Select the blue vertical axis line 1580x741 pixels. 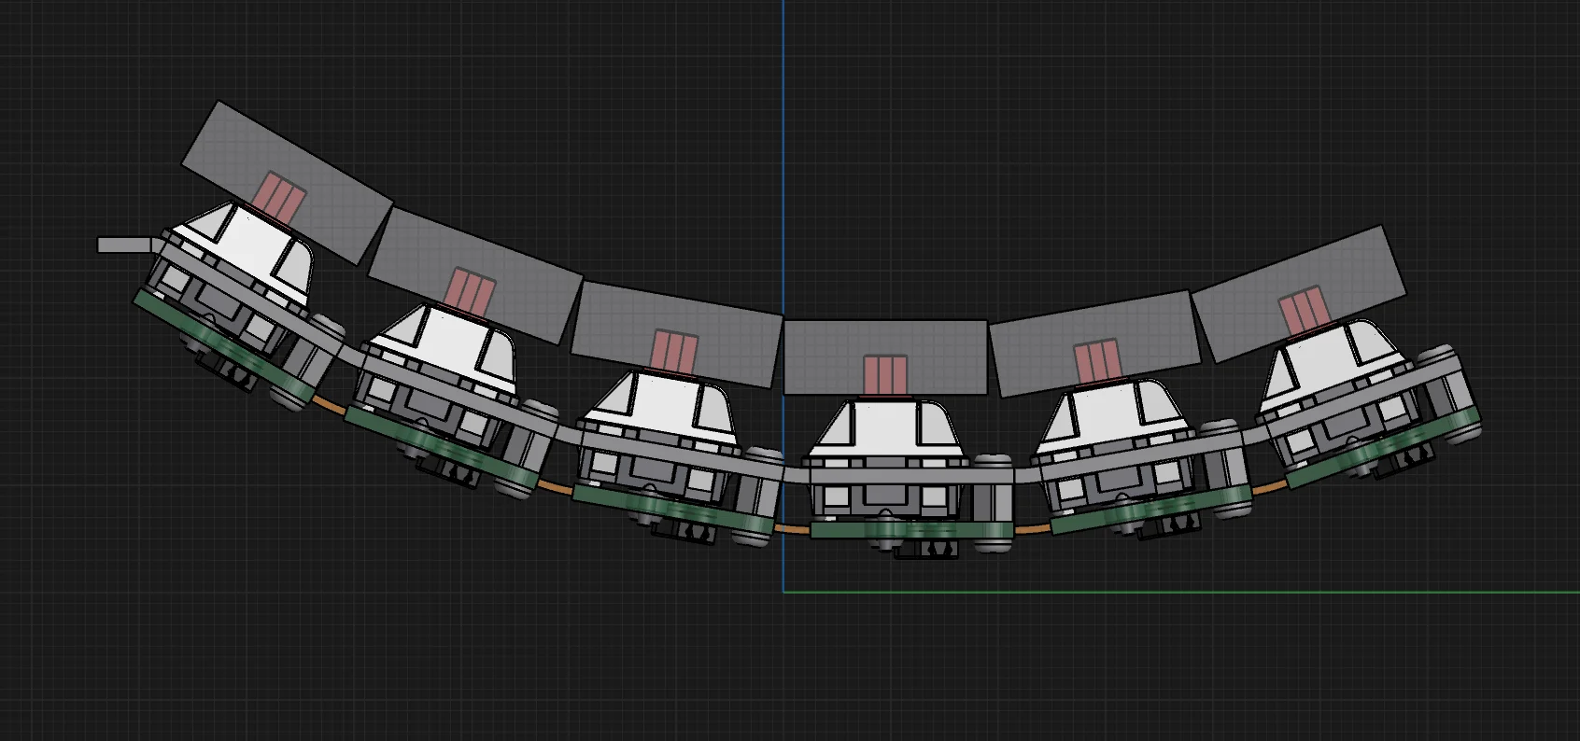tap(783, 295)
